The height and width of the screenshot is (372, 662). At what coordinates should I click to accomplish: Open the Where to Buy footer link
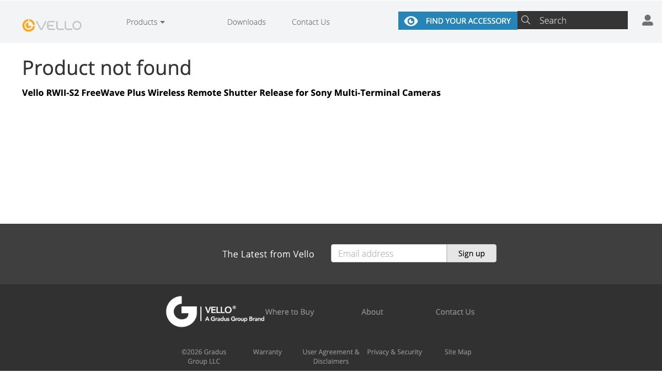[290, 312]
